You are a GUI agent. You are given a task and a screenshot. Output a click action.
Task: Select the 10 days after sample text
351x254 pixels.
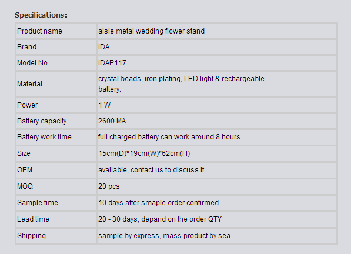click(x=159, y=203)
